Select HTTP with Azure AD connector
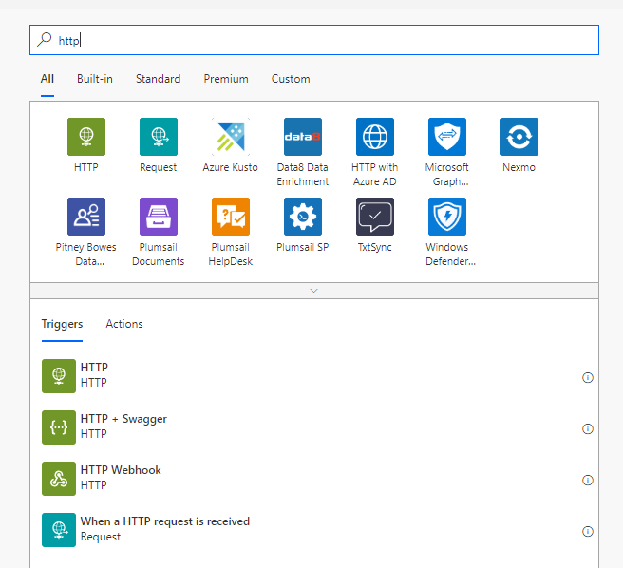Image resolution: width=623 pixels, height=568 pixels. 375,137
